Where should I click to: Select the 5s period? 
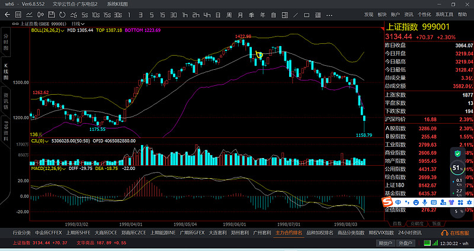85,15
